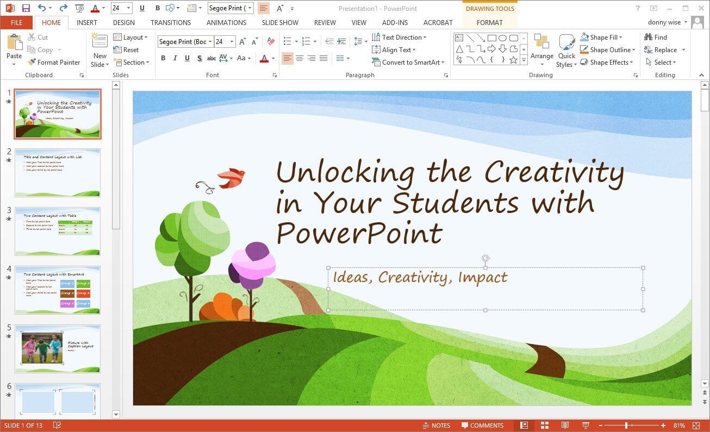Image resolution: width=710 pixels, height=432 pixels.
Task: Open Find with the binoculars icon
Action: tap(655, 37)
